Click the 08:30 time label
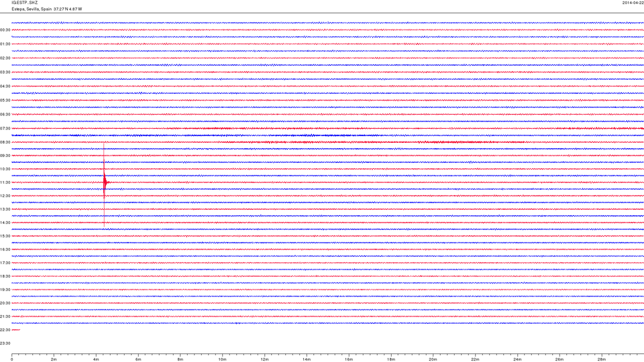Screen dimensions: 644x362 pos(5,142)
